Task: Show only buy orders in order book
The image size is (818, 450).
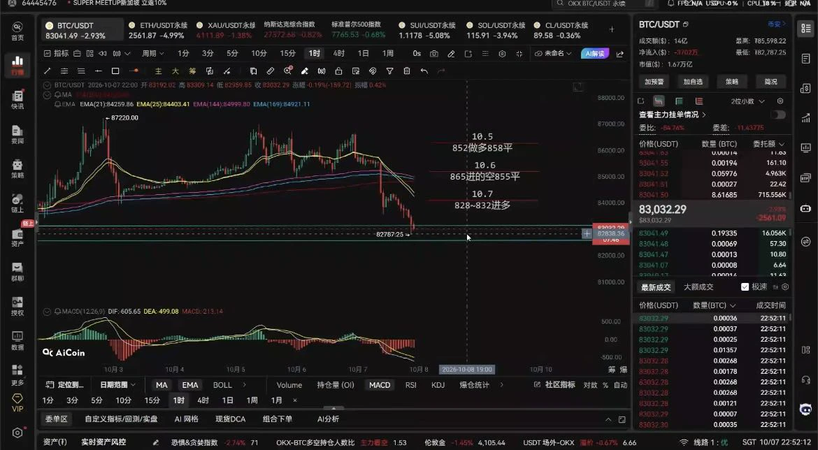Action: 679,101
